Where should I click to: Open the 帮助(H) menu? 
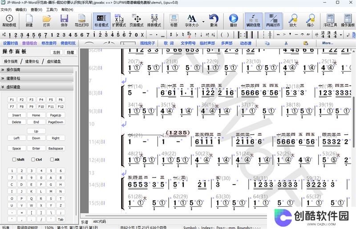67,9
